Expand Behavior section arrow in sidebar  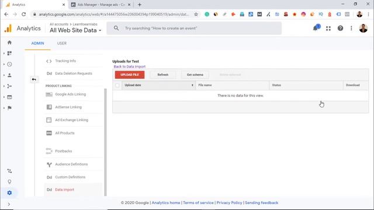click(4, 97)
